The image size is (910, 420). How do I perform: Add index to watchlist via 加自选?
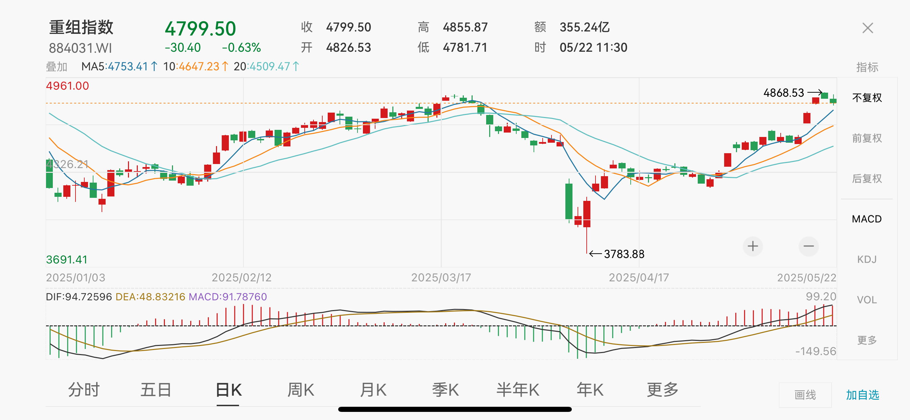pyautogui.click(x=862, y=395)
